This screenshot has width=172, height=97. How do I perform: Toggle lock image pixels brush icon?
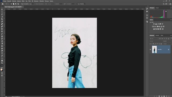point(155,44)
